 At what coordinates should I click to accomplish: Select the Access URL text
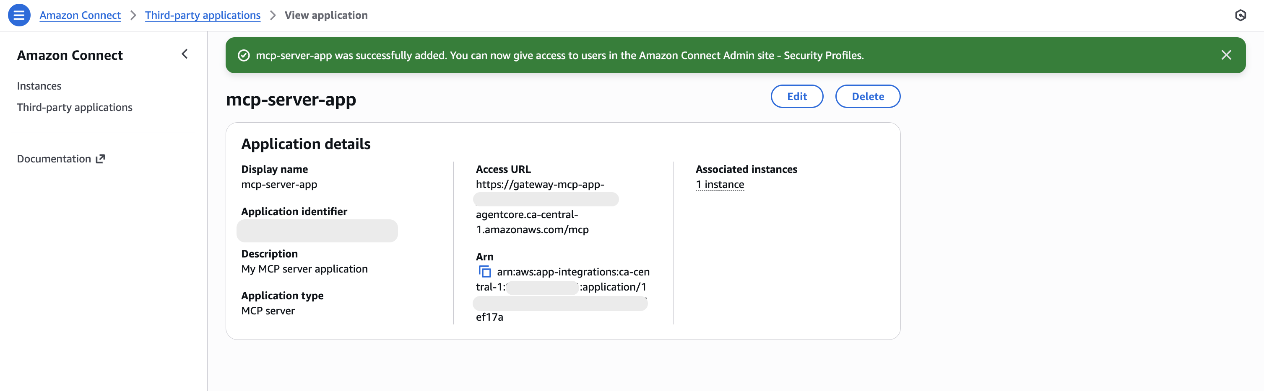[x=540, y=185]
